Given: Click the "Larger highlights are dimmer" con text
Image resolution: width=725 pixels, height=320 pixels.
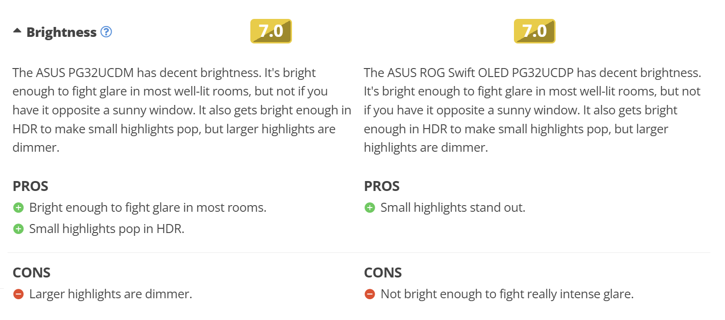Looking at the screenshot, I should coord(111,294).
